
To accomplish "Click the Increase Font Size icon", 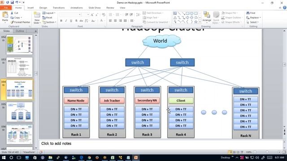I will 92,15.
